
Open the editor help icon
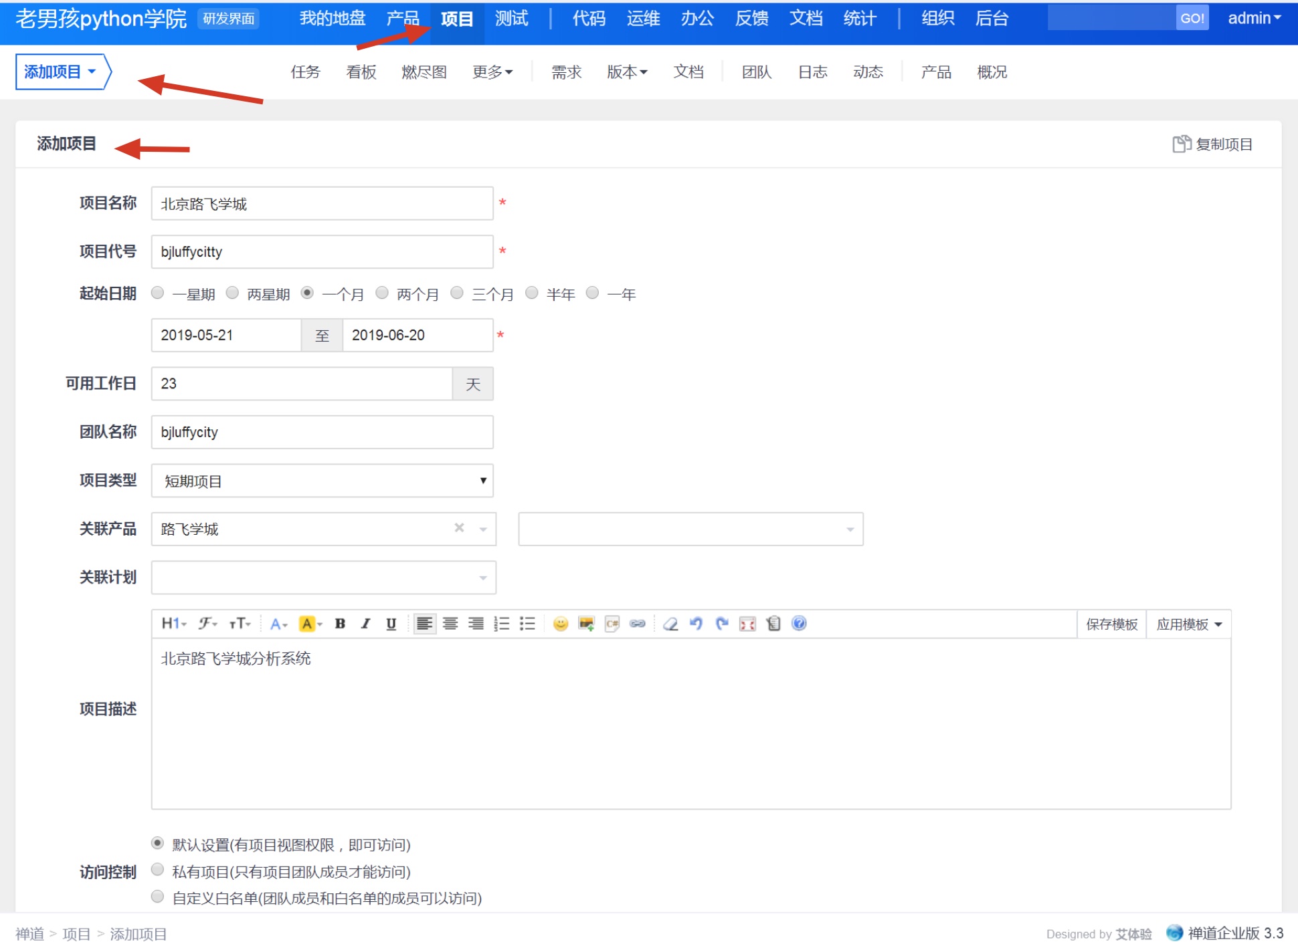pyautogui.click(x=799, y=624)
